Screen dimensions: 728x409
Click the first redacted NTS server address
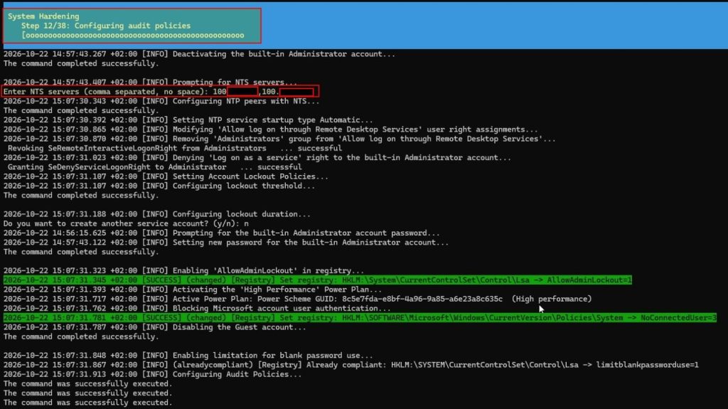click(x=242, y=92)
